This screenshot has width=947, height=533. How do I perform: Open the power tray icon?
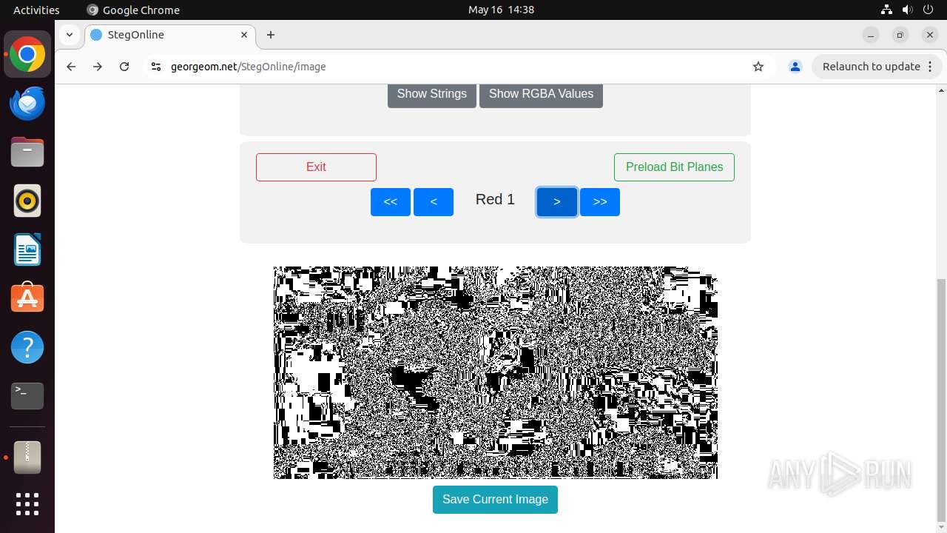(929, 10)
